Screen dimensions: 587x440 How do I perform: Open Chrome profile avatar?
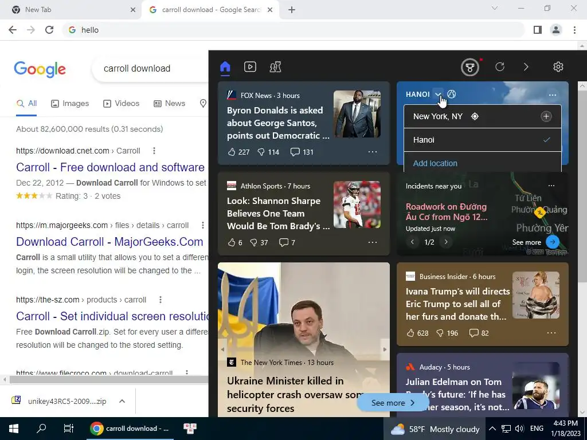[556, 30]
